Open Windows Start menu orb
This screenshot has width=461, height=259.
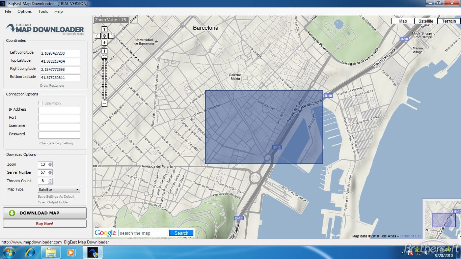click(x=9, y=252)
